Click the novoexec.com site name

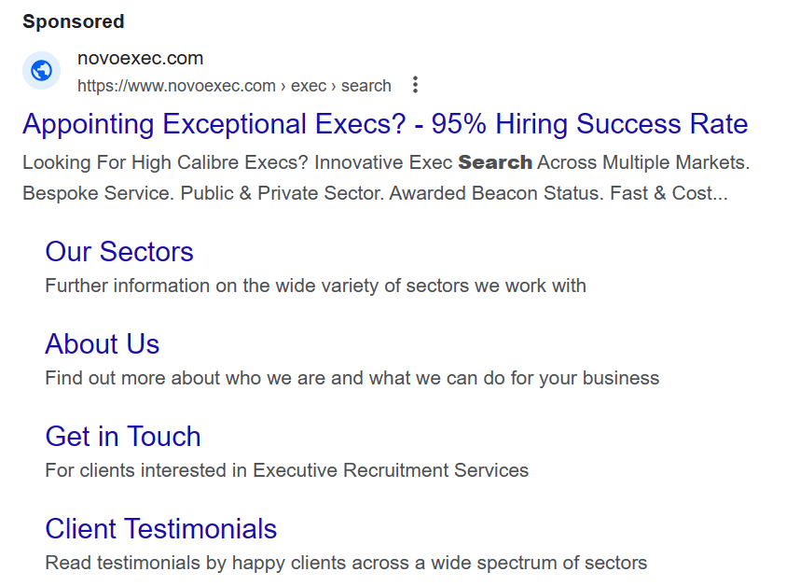tap(140, 58)
